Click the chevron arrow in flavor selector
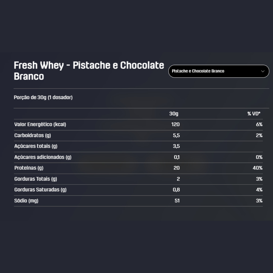273x273 pixels. click(263, 71)
